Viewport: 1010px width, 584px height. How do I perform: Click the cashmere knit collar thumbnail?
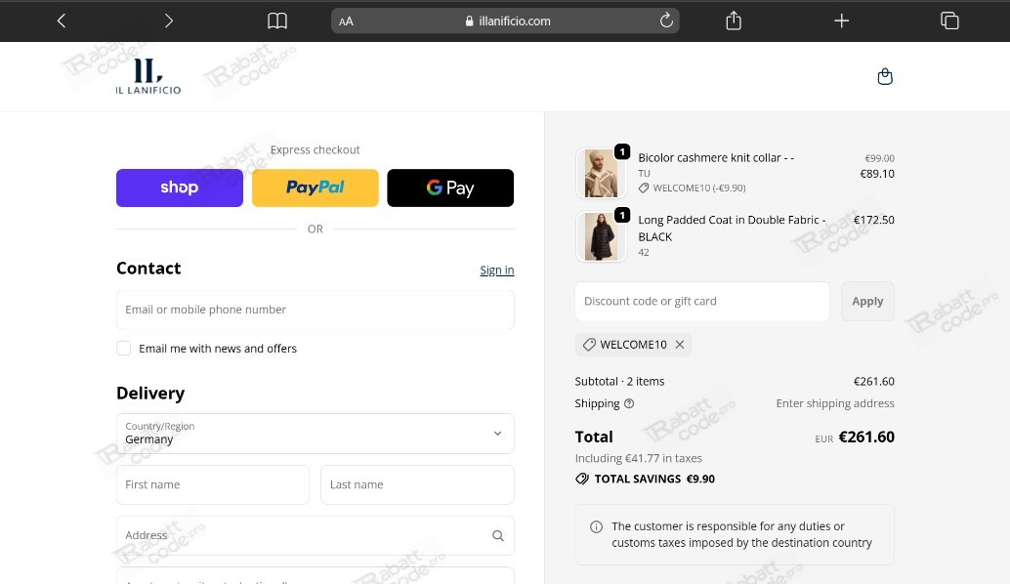[600, 173]
